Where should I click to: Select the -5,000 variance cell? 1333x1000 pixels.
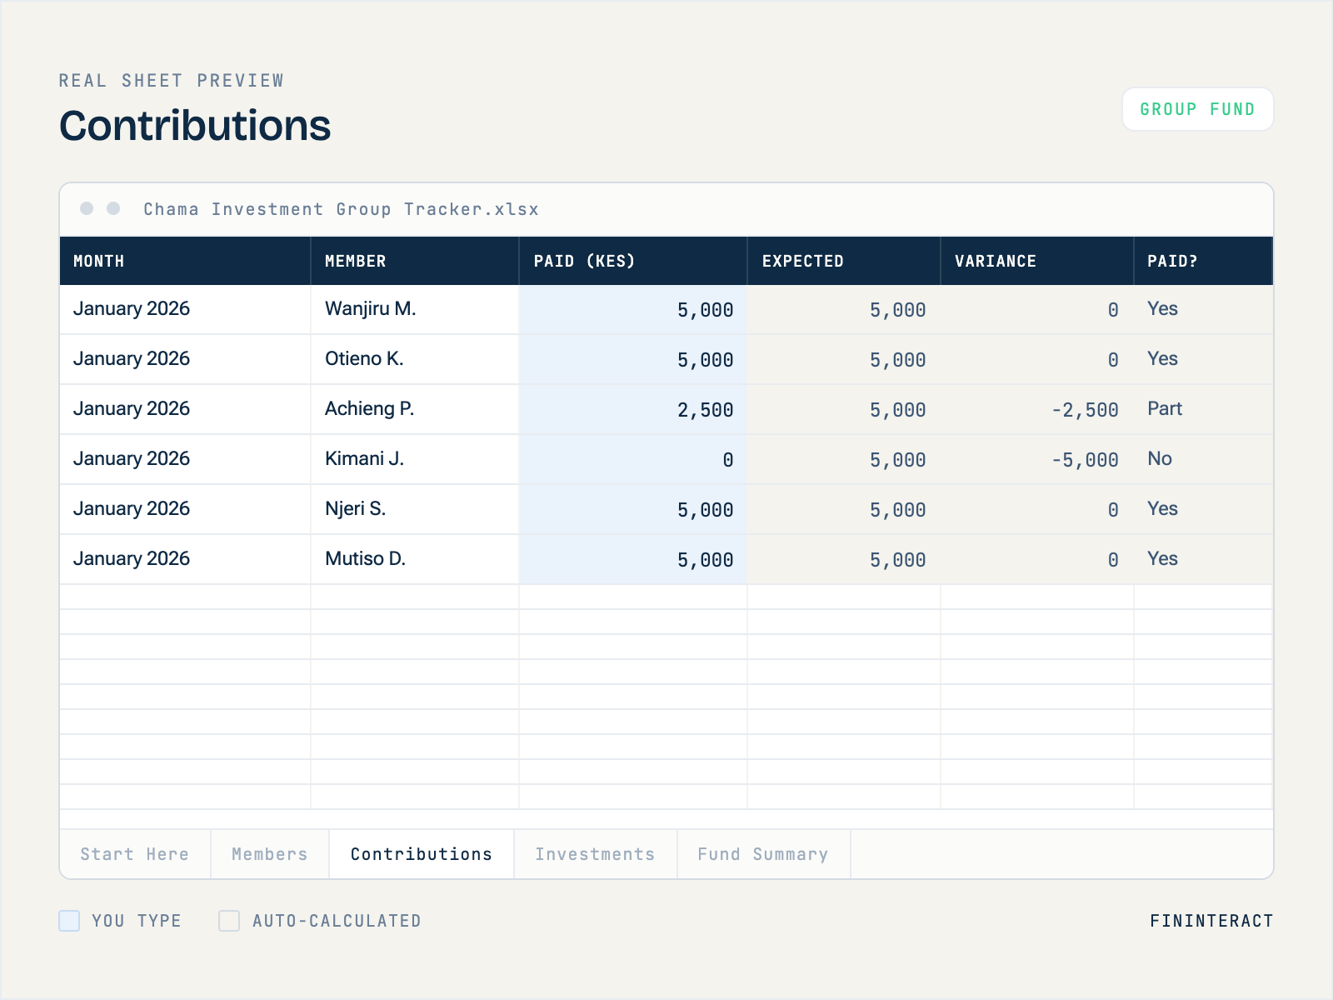[x=1037, y=459]
